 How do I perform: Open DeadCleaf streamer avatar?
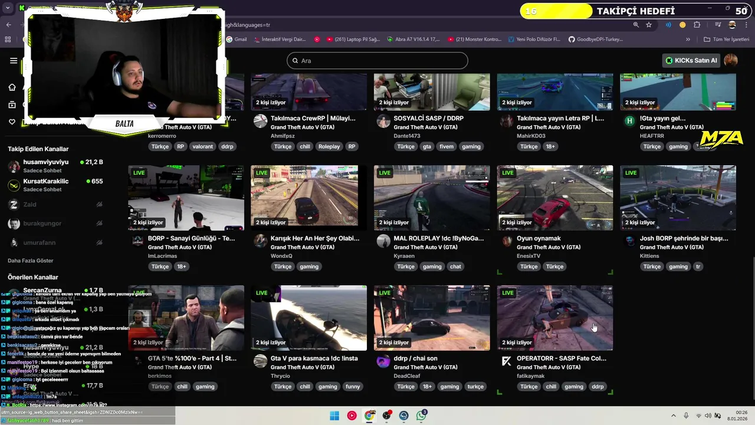pyautogui.click(x=383, y=361)
